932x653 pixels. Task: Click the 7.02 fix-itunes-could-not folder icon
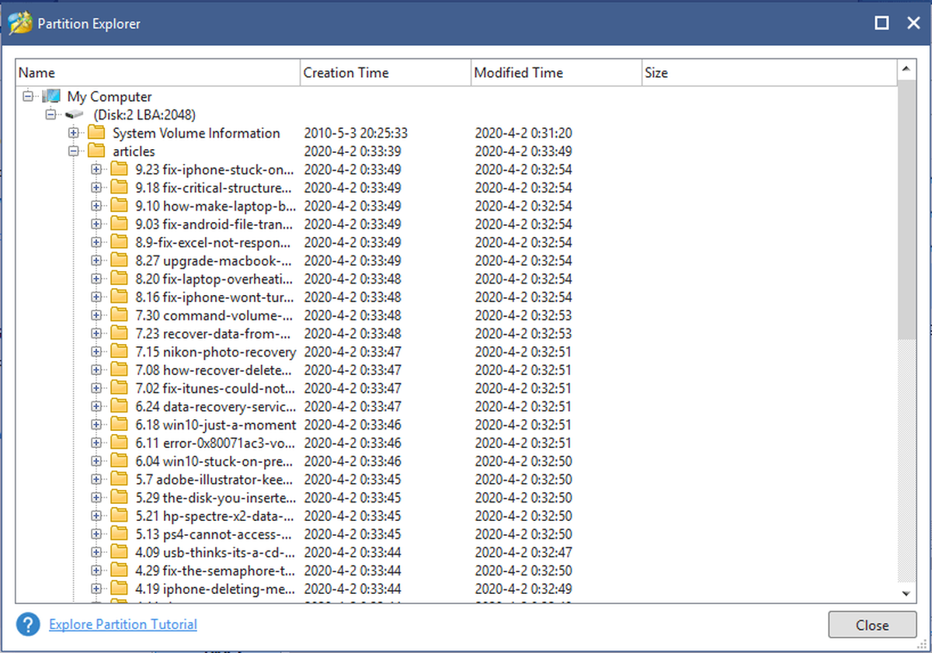pos(119,388)
